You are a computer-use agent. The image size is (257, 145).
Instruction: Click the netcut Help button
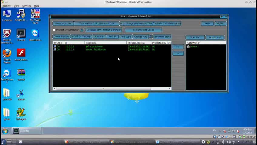207,23
